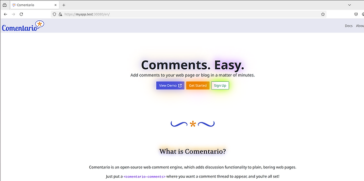The height and width of the screenshot is (181, 364).
Task: Click the shield tracking protection icon
Action: click(54, 15)
